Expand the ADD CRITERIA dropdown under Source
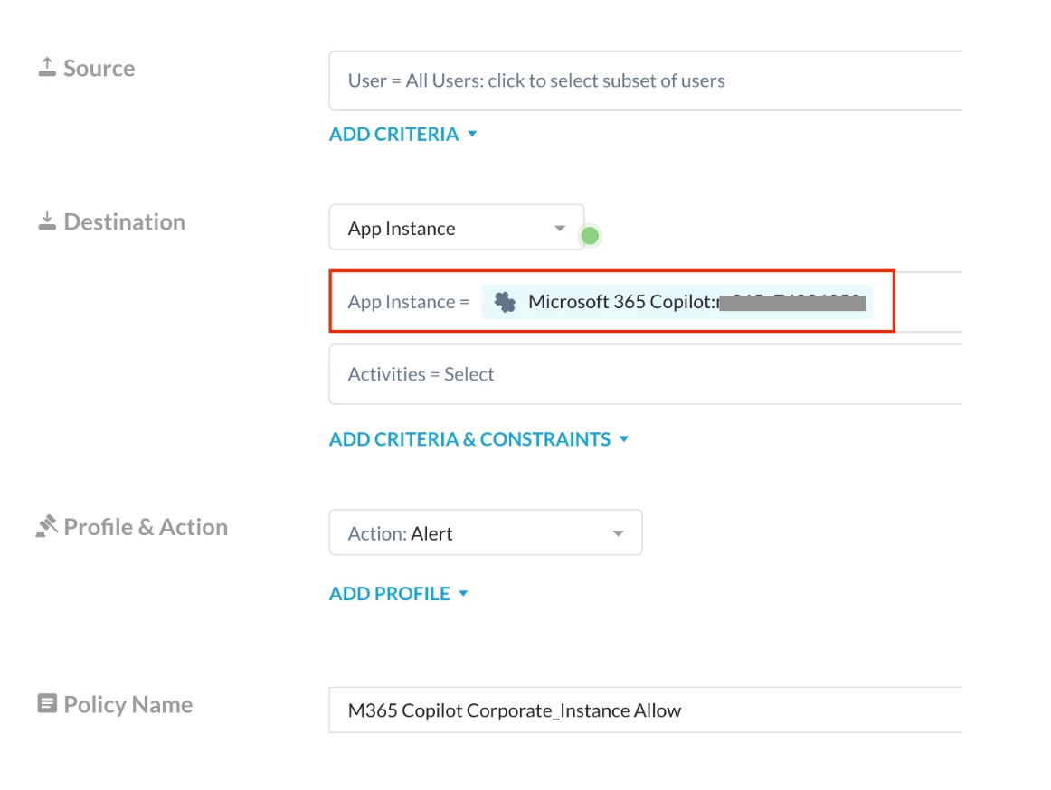1051x790 pixels. pyautogui.click(x=402, y=134)
